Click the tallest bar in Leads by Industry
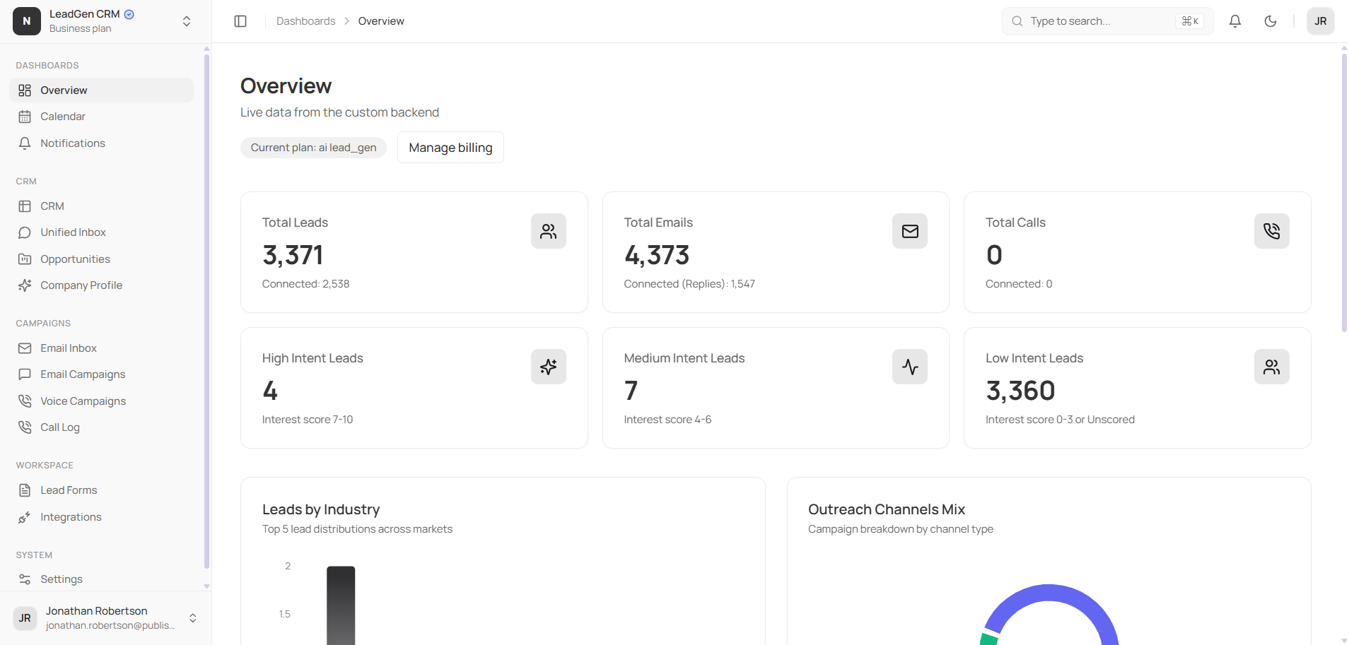This screenshot has height=645, width=1349. [341, 605]
